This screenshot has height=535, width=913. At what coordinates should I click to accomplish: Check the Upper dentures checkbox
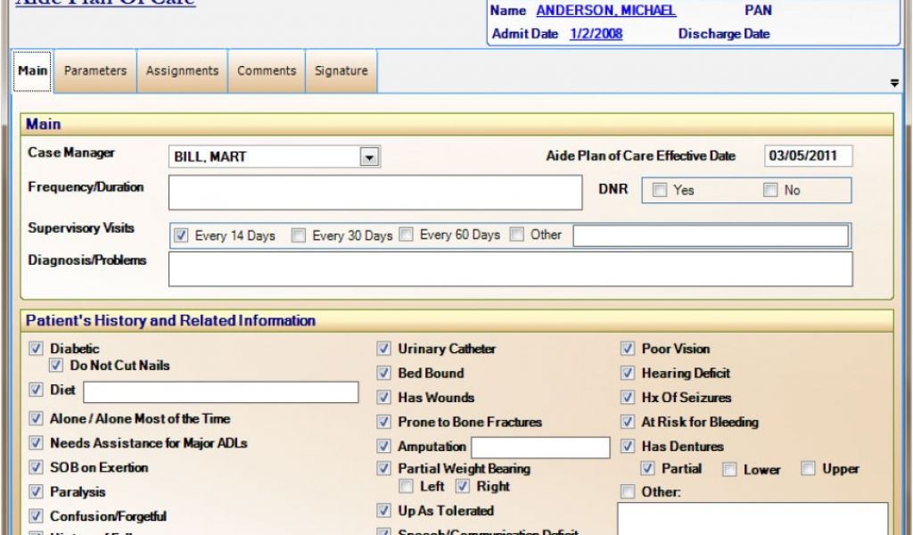[808, 469]
